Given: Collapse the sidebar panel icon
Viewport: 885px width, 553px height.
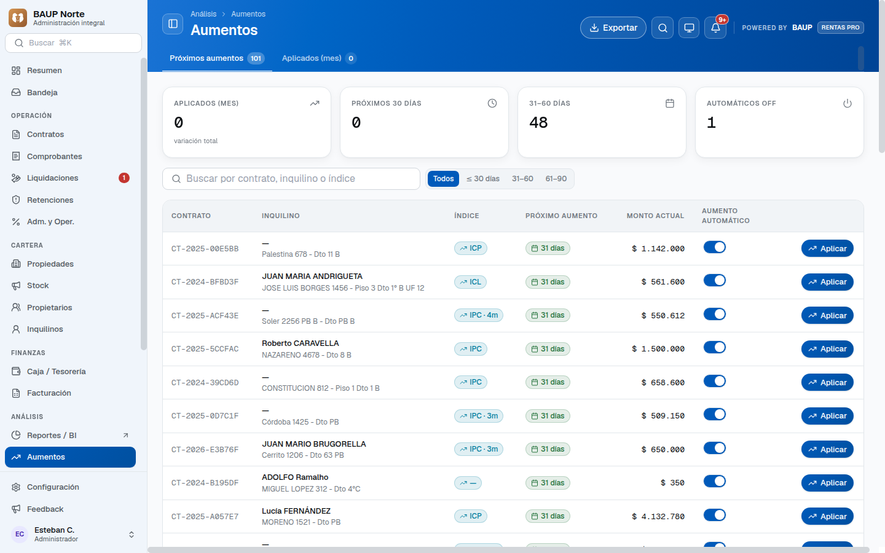Looking at the screenshot, I should pos(173,24).
